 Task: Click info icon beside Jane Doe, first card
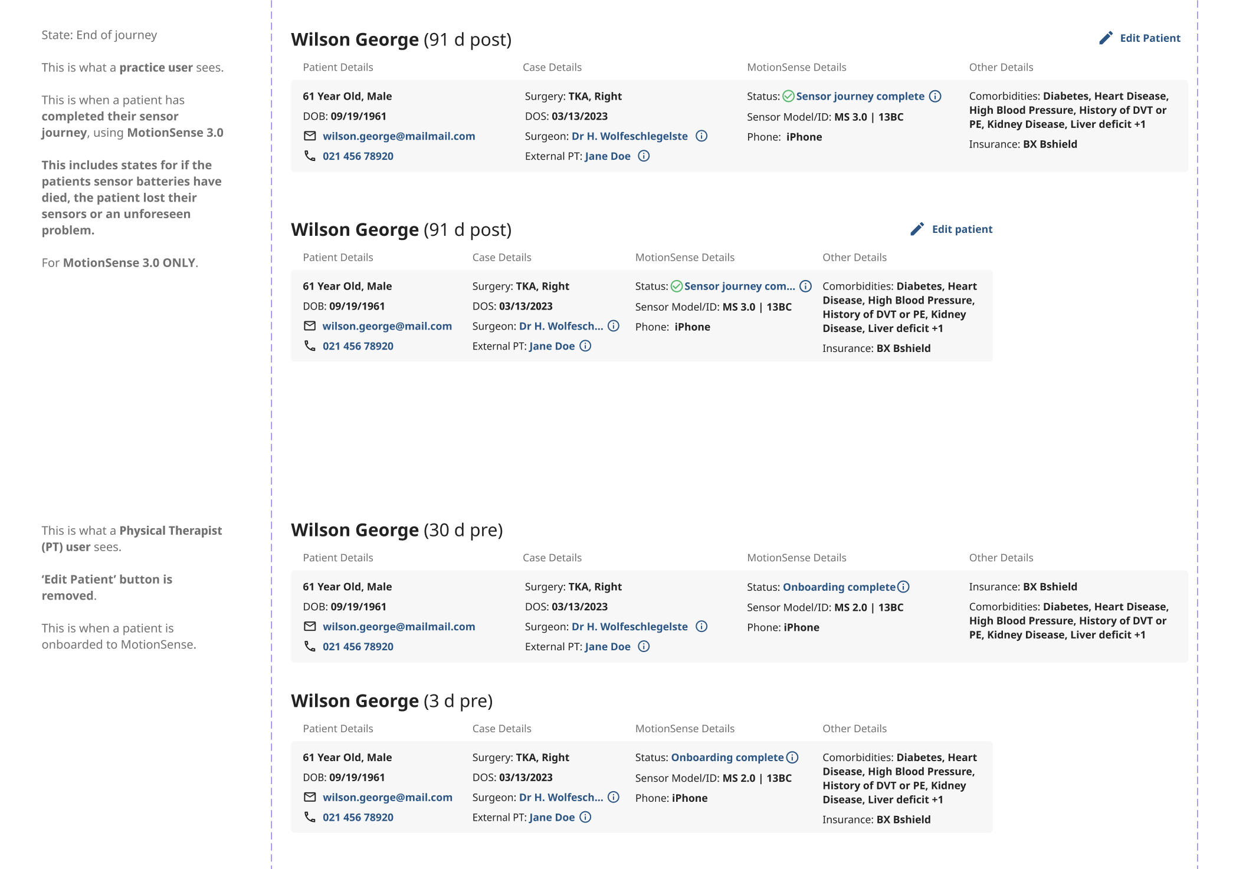point(644,156)
